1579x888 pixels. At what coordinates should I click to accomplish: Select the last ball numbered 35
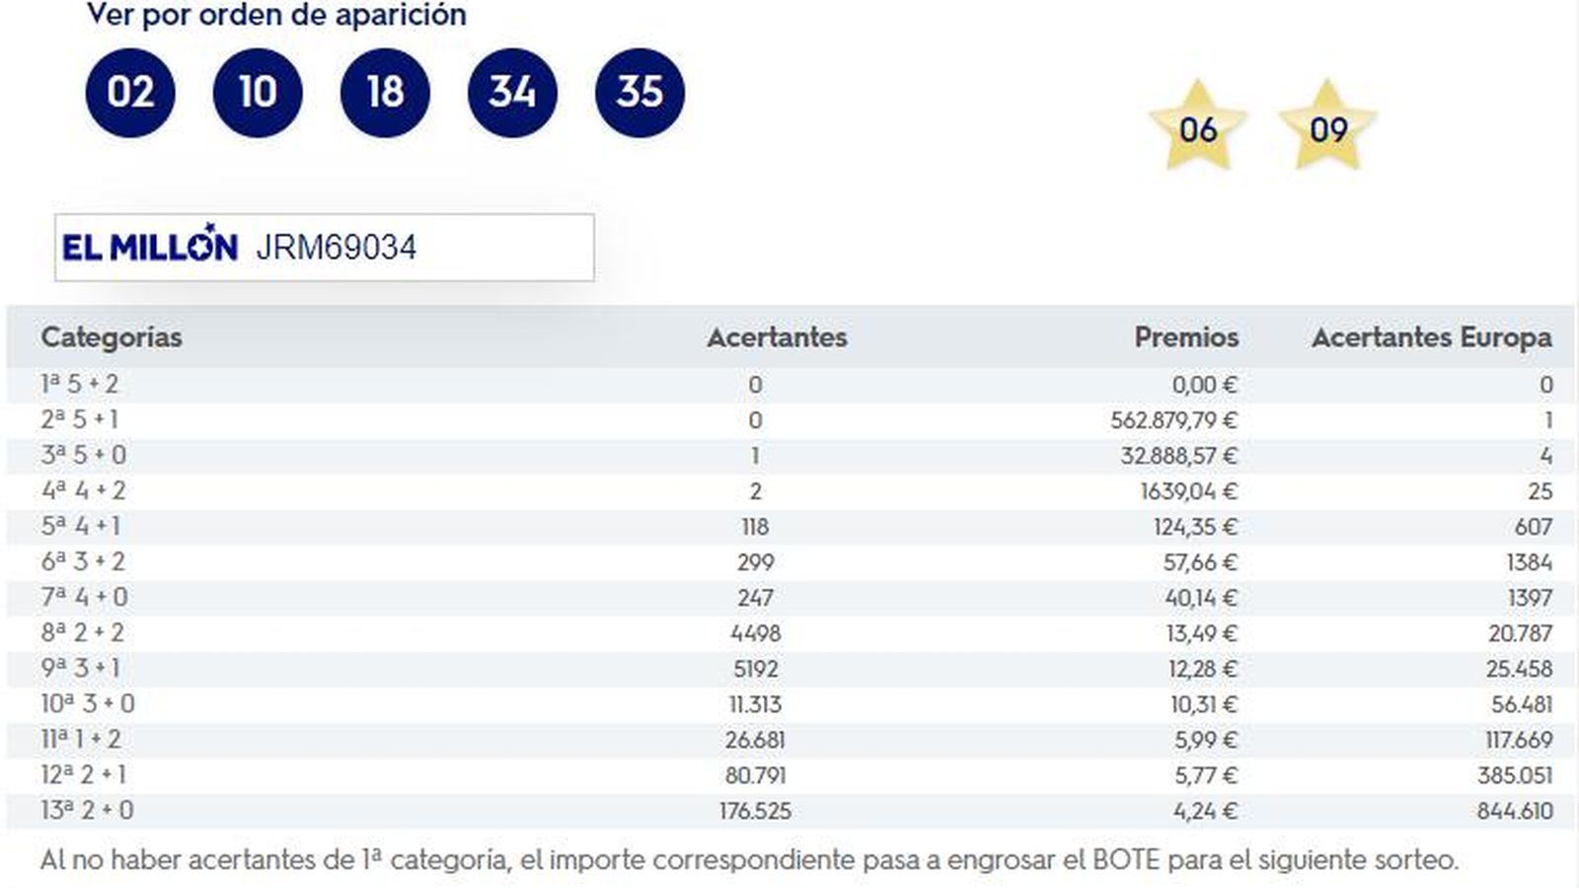click(639, 92)
